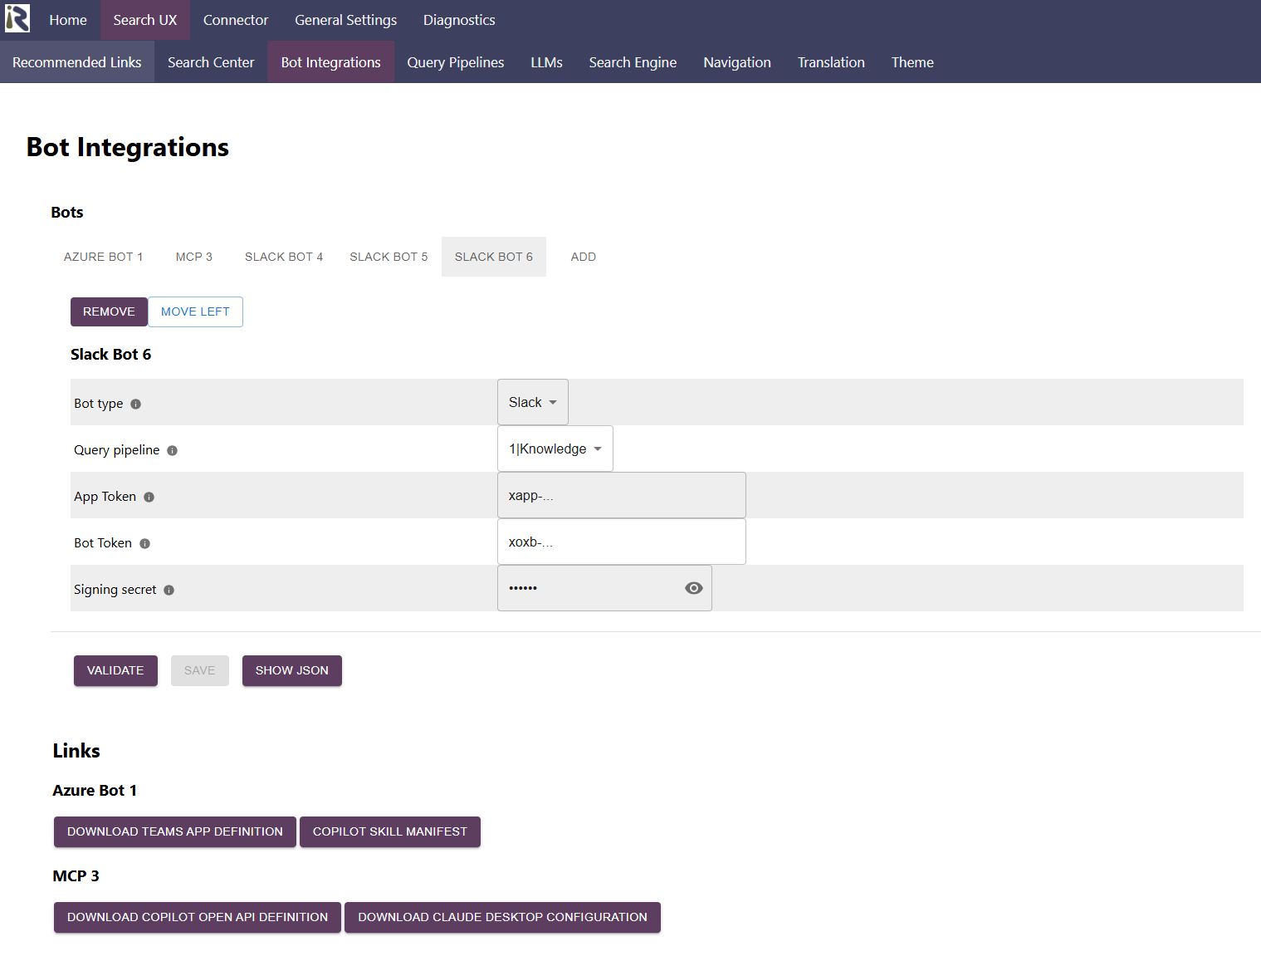Open the Query Pipelines menu
The width and height of the screenshot is (1261, 966).
455,62
